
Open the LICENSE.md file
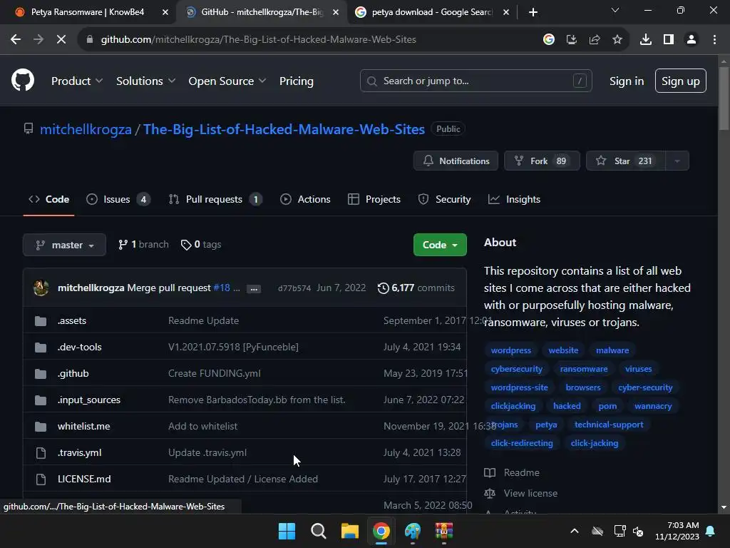[84, 479]
